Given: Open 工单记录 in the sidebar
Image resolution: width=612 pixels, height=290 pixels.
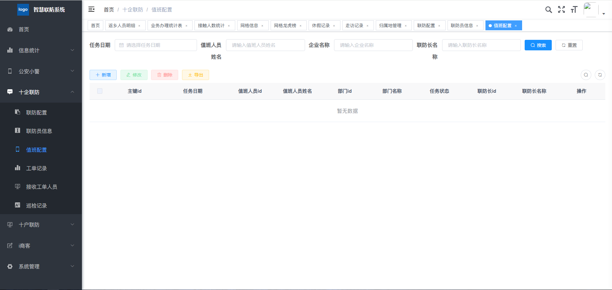Looking at the screenshot, I should tap(41, 168).
